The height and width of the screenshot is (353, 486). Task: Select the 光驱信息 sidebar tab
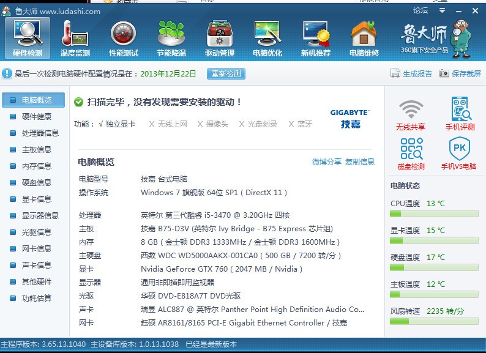point(34,232)
